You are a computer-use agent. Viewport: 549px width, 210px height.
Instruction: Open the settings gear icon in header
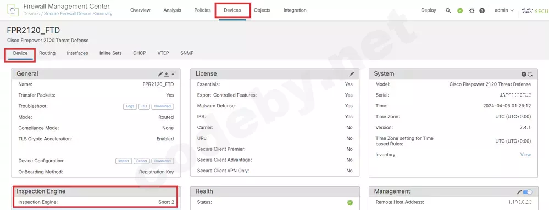coord(472,10)
